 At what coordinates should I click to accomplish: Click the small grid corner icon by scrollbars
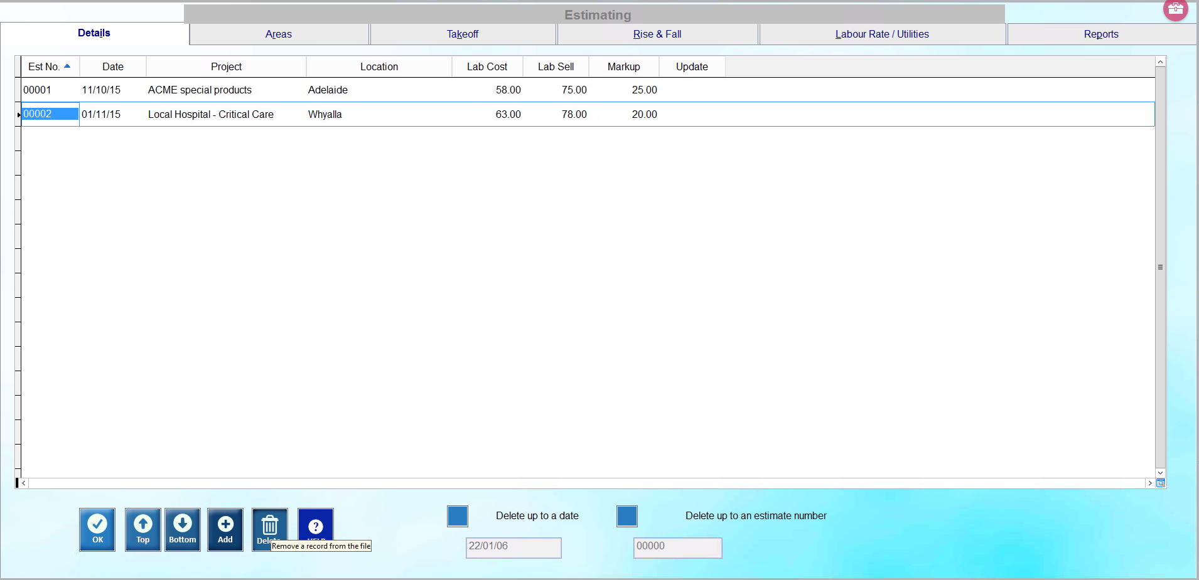[x=1161, y=483]
